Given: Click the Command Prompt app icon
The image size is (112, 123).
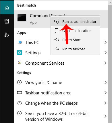Looking at the screenshot, I should (x=22, y=18).
